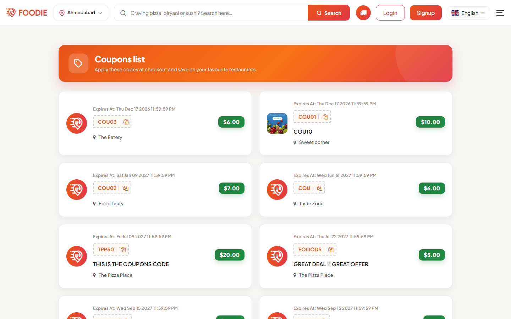Click Sweet corner restaurant name
Viewport: 511px width, 319px height.
[x=314, y=142]
